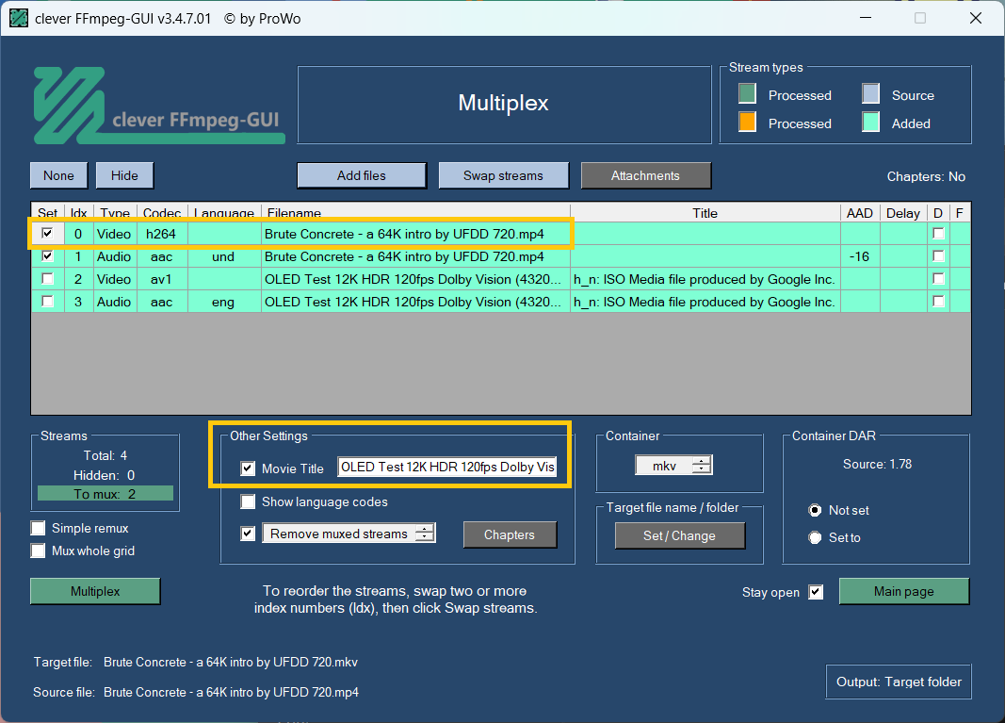Click the green Processed stream type swatch
The image size is (1005, 723).
pyautogui.click(x=747, y=93)
